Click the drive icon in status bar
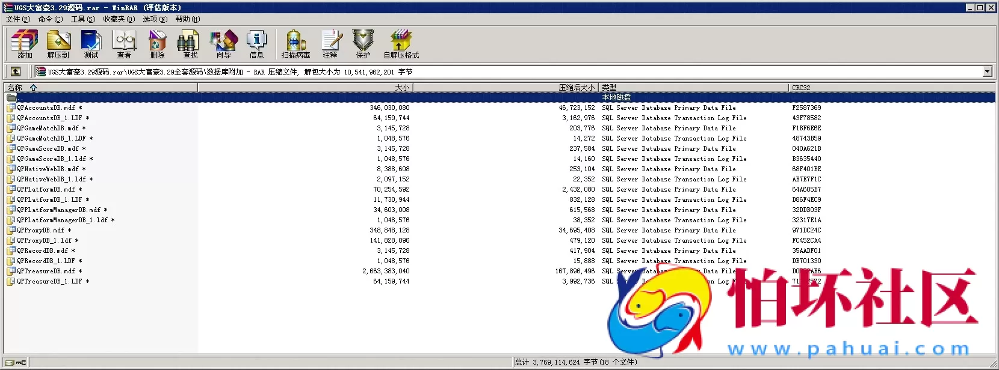The width and height of the screenshot is (999, 370). pos(10,362)
